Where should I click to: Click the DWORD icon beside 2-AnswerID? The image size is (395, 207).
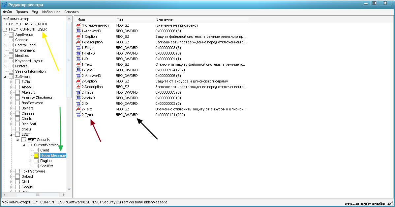[78, 76]
